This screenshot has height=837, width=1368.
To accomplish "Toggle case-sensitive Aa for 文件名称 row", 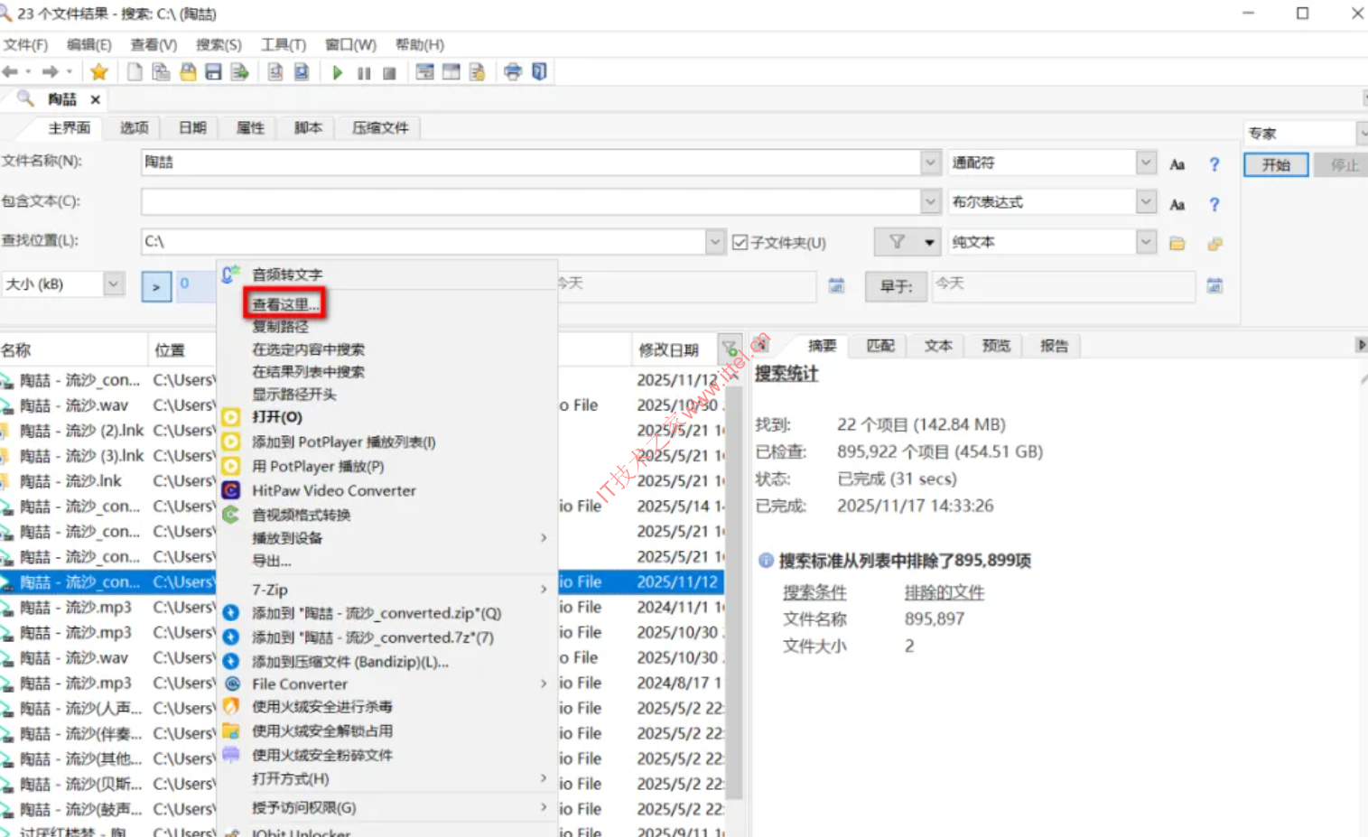I will (1177, 164).
